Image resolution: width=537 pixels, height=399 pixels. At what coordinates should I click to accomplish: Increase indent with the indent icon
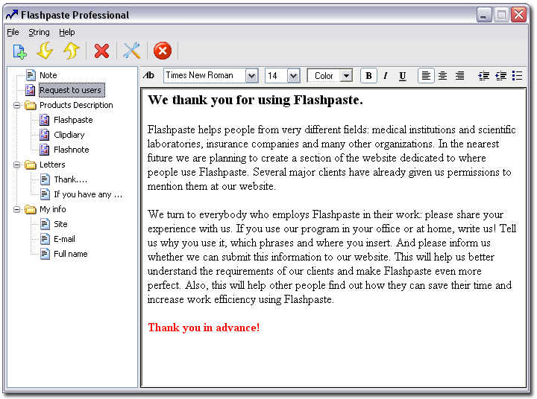[x=483, y=76]
